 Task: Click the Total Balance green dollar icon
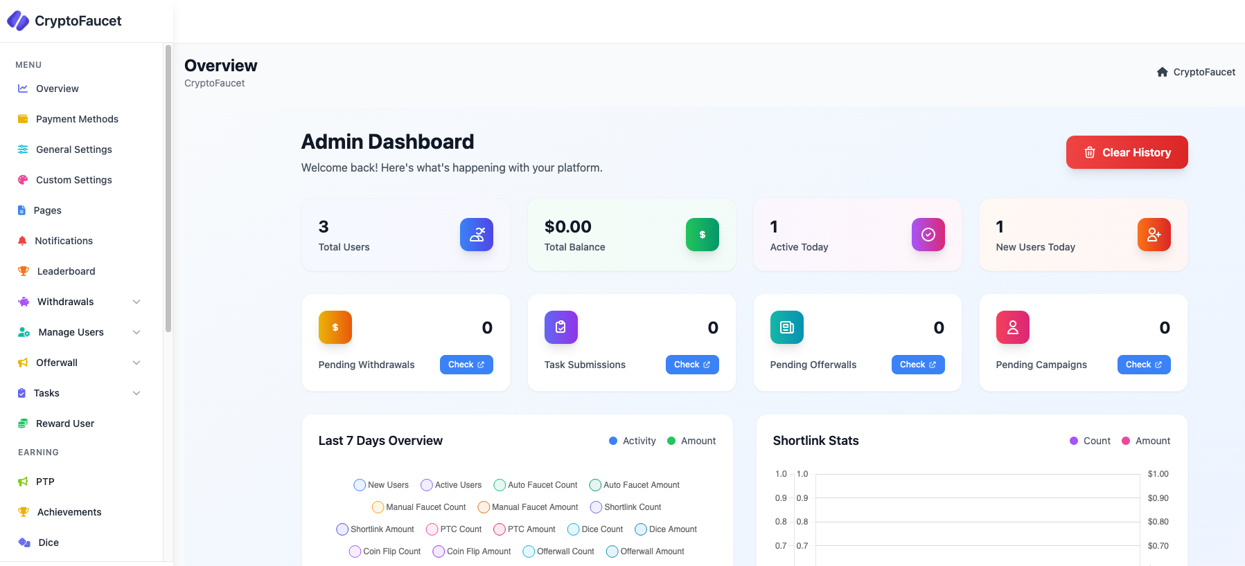pos(703,235)
